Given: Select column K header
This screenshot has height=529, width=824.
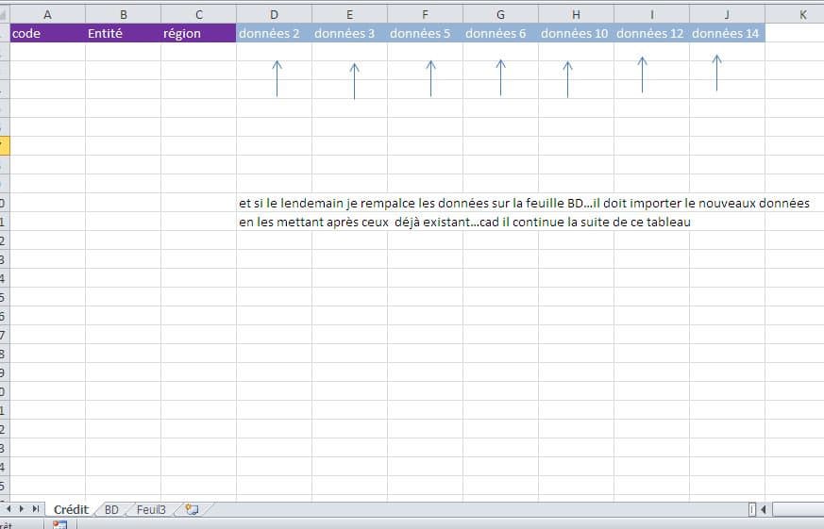Looking at the screenshot, I should pos(795,15).
